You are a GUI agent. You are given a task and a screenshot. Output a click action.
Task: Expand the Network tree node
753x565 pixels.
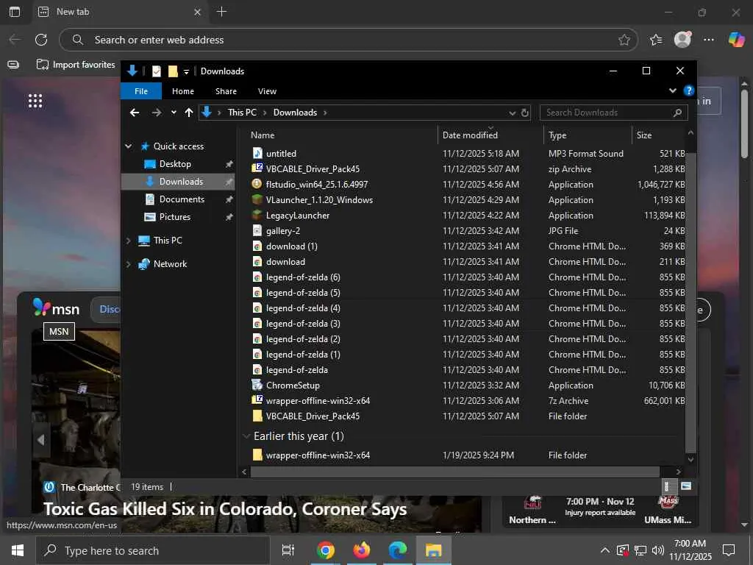coord(128,264)
